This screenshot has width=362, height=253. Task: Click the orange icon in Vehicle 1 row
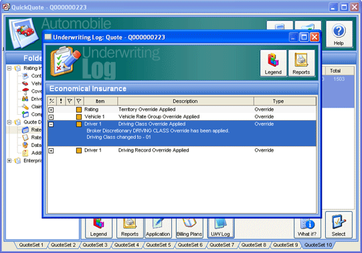pyautogui.click(x=79, y=117)
